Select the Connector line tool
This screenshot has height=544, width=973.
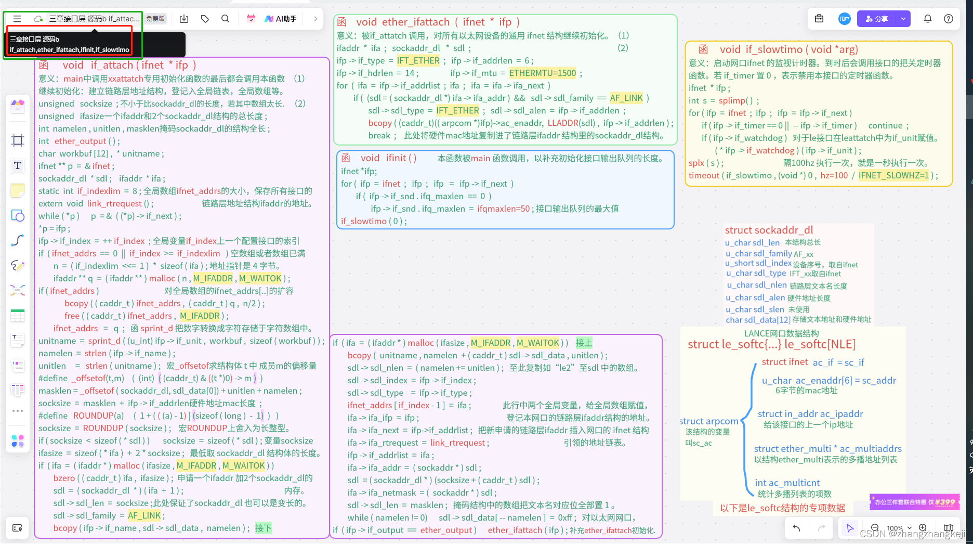click(x=18, y=240)
